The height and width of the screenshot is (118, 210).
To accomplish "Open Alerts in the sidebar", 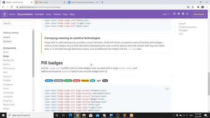I will (x=6, y=52).
